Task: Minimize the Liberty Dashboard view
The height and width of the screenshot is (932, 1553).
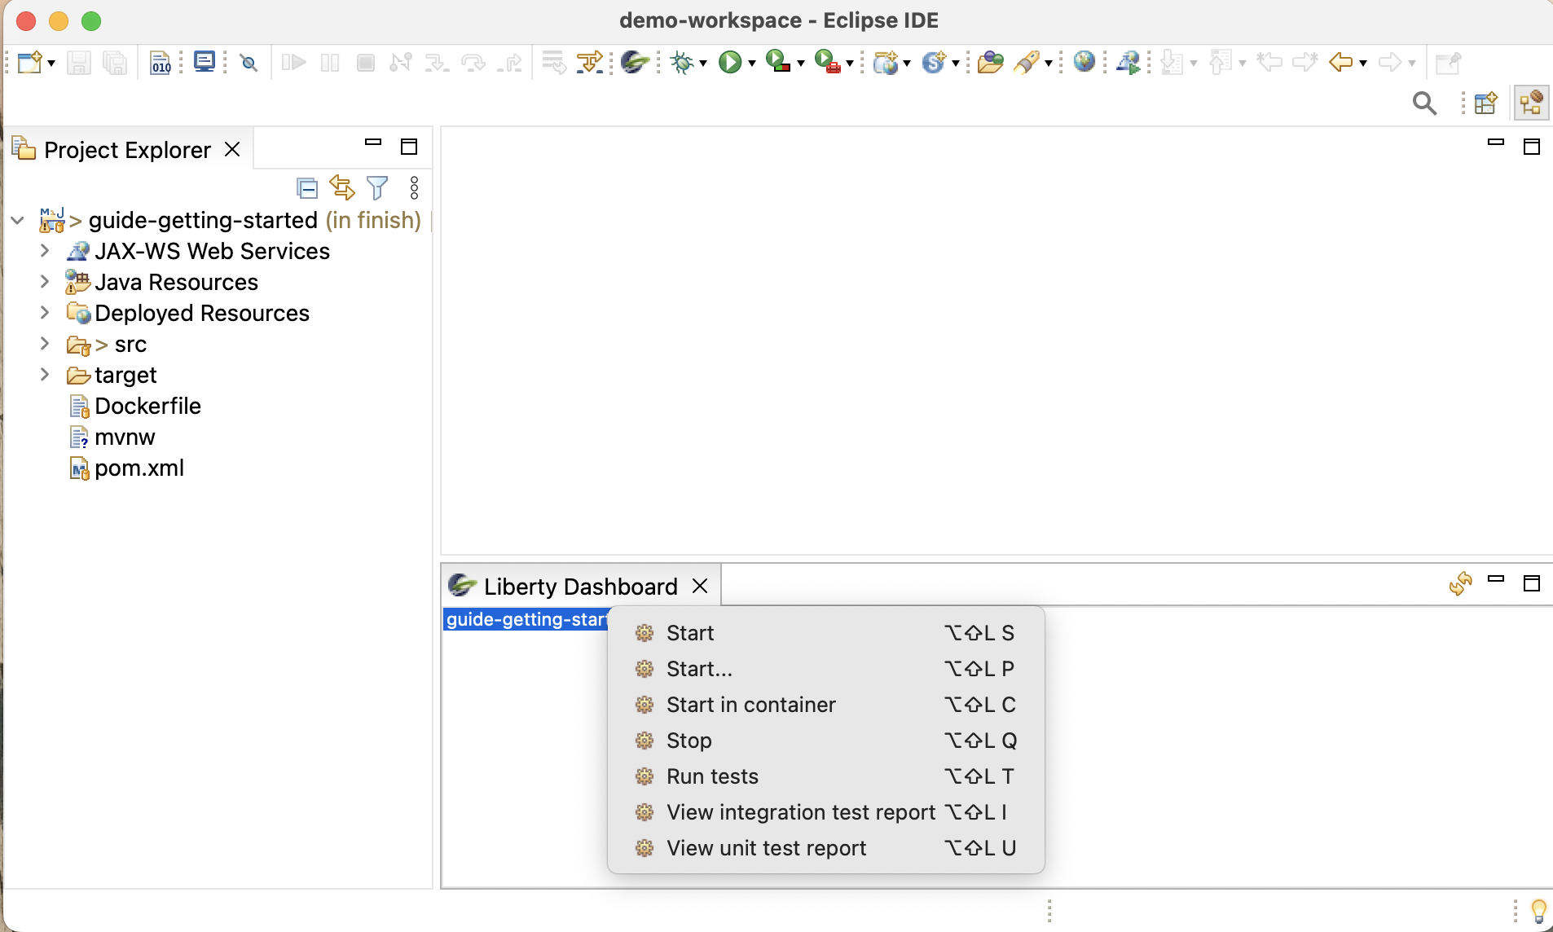Action: click(1496, 579)
